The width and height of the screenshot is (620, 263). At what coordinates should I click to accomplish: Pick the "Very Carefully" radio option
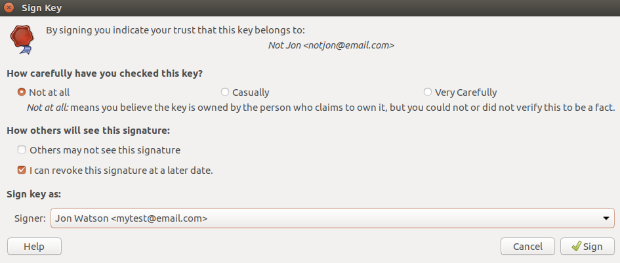427,92
